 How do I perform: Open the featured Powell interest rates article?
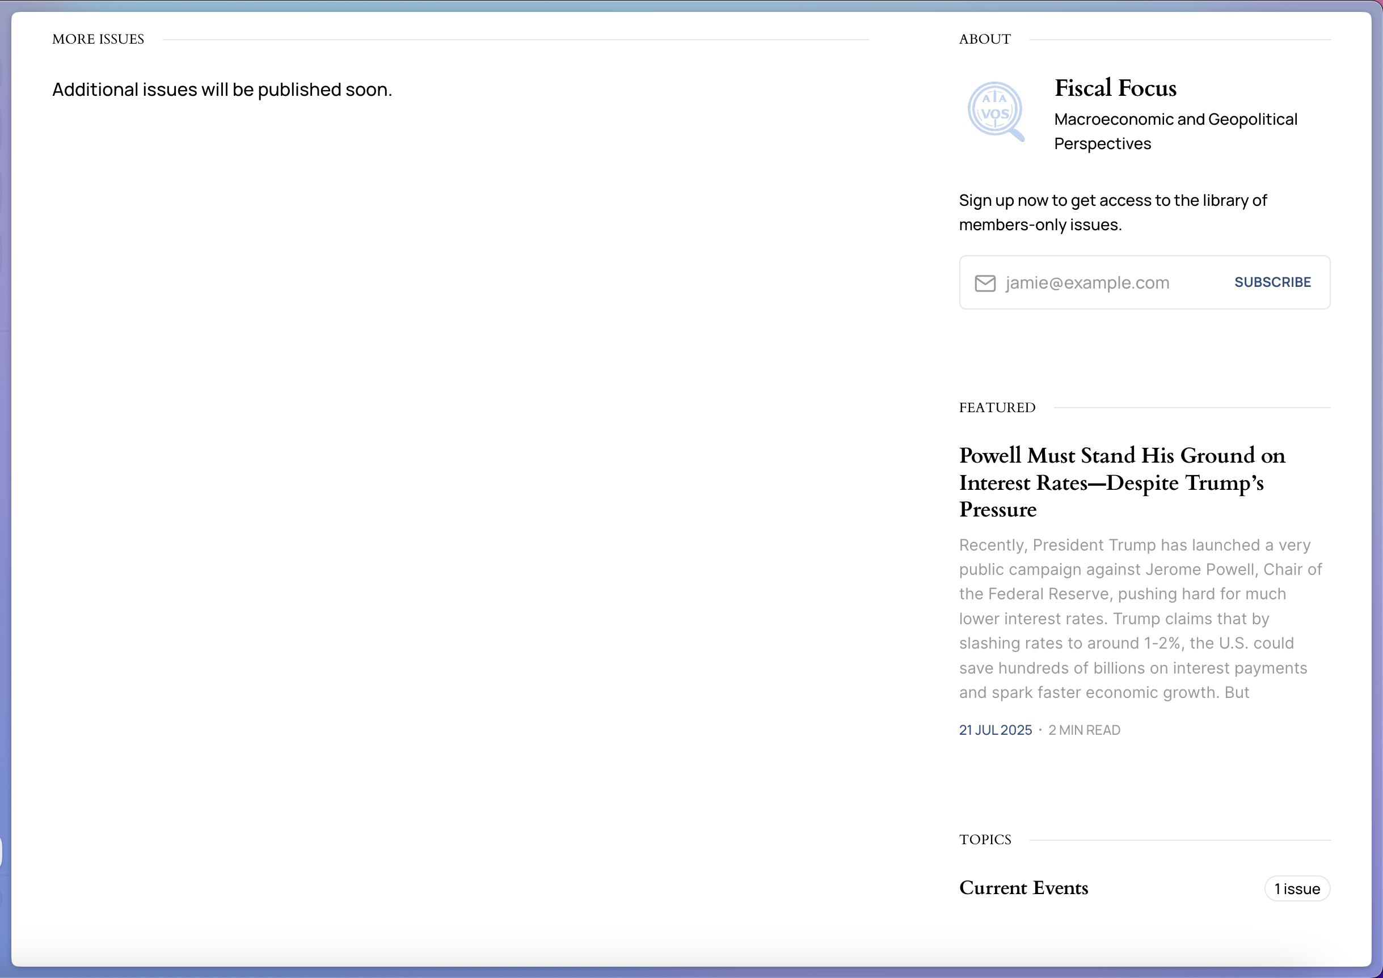[1121, 482]
